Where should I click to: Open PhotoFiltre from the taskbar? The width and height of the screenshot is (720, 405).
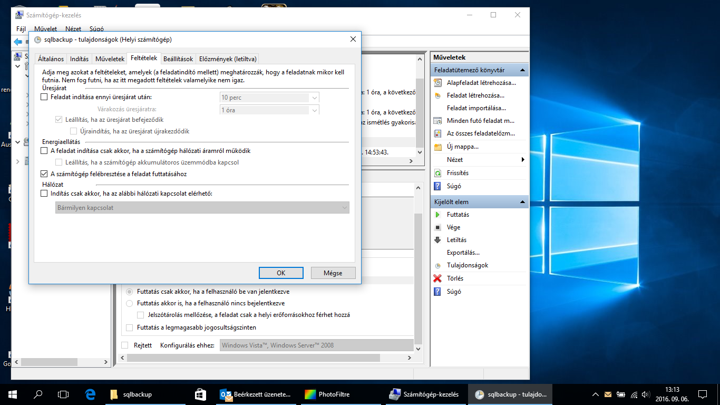click(x=328, y=394)
